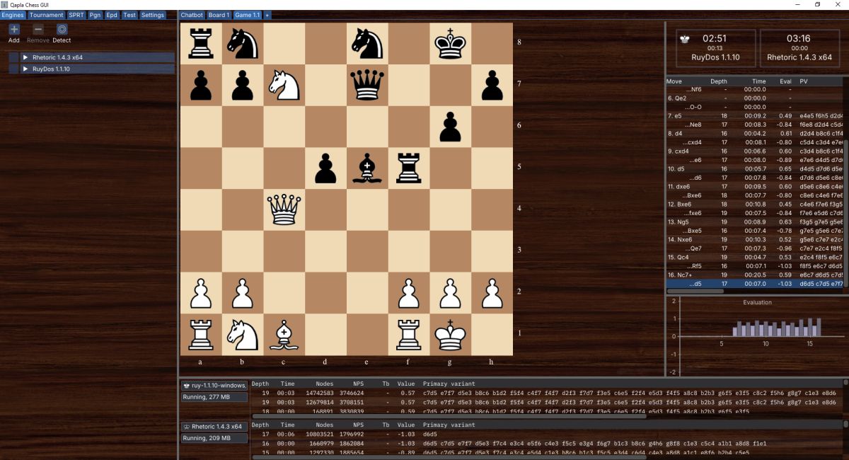
Task: Select the white pawn on a2
Action: click(x=201, y=292)
